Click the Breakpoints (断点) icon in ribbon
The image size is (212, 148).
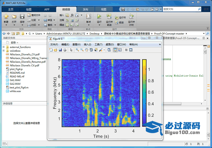[88, 16]
